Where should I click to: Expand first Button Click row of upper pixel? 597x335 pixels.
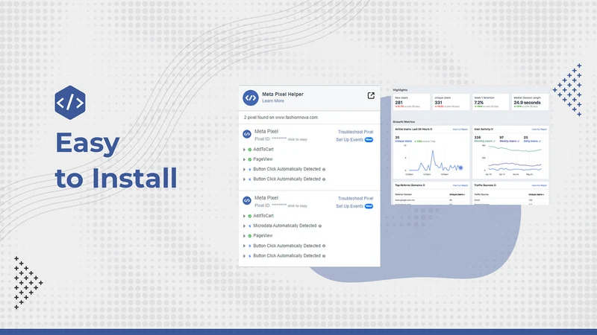click(245, 170)
